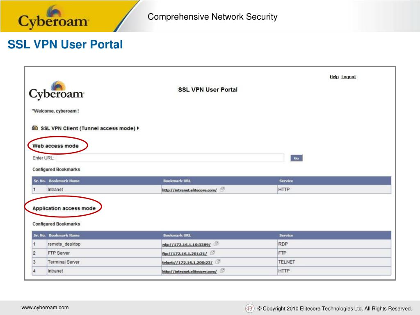Click Bookmark URL header in Application access table
The height and width of the screenshot is (315, 420).
point(177,235)
